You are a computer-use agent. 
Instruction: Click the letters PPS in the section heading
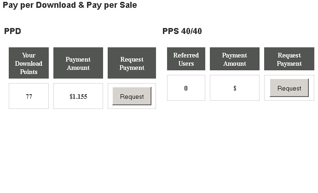coord(170,31)
